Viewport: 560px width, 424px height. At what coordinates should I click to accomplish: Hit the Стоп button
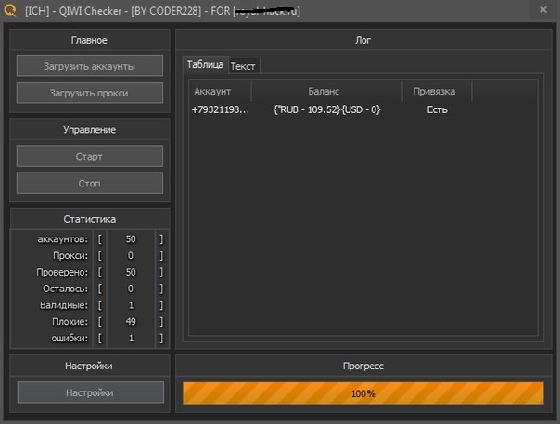point(90,183)
